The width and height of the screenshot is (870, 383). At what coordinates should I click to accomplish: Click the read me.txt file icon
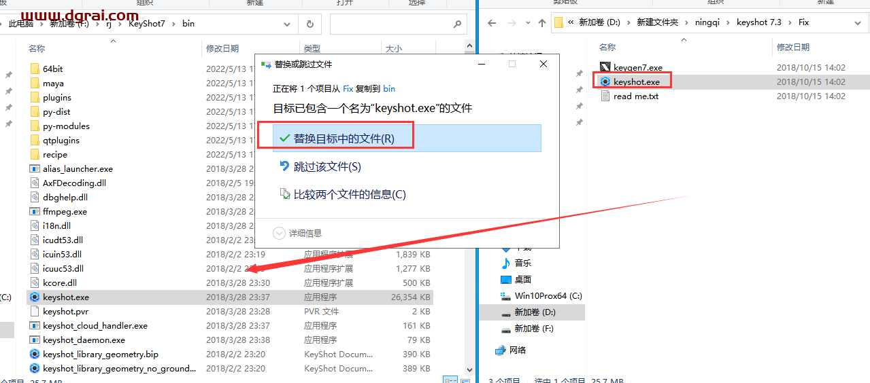[605, 96]
